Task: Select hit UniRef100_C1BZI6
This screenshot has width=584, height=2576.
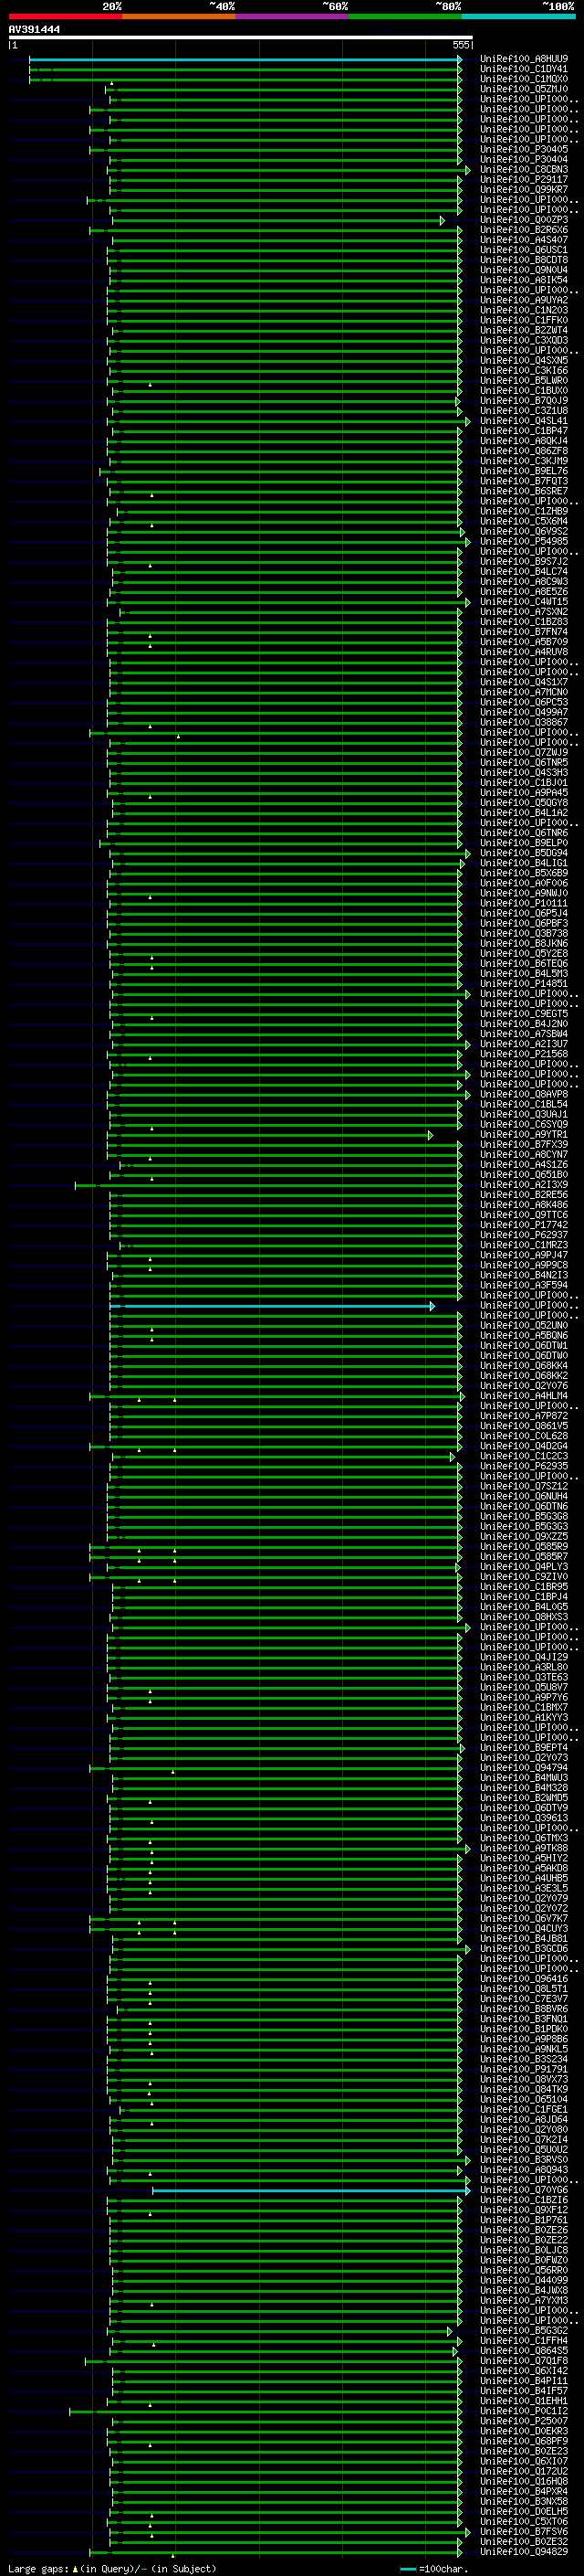Action: (524, 2200)
